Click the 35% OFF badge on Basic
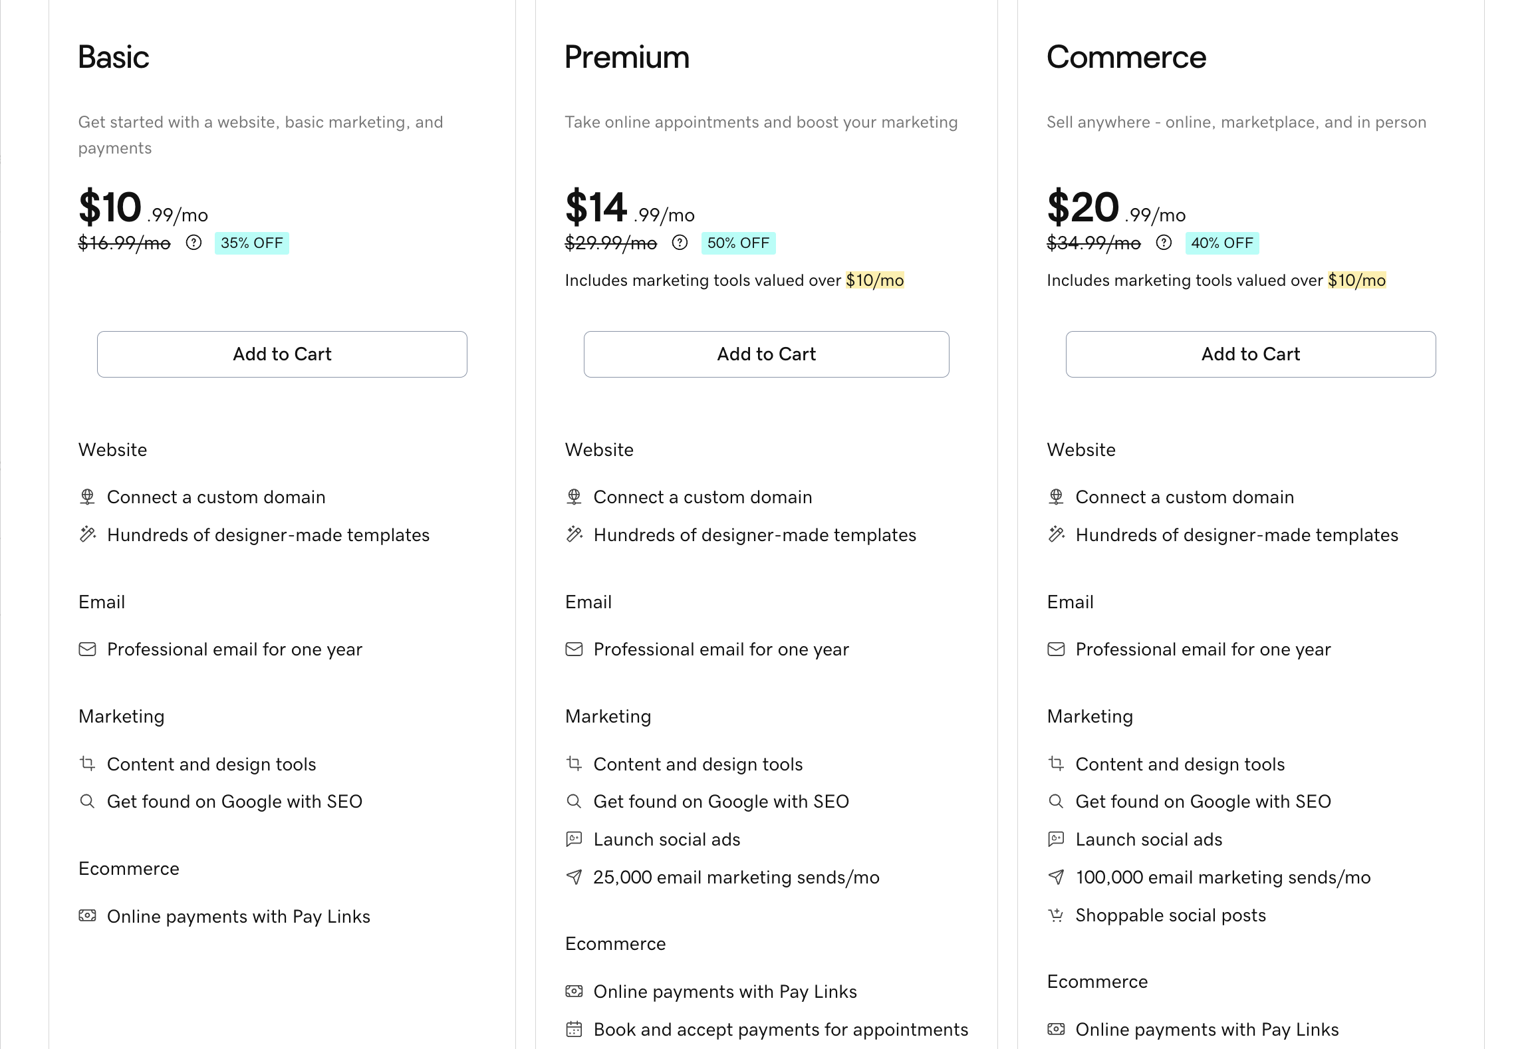This screenshot has height=1049, width=1532. point(251,243)
